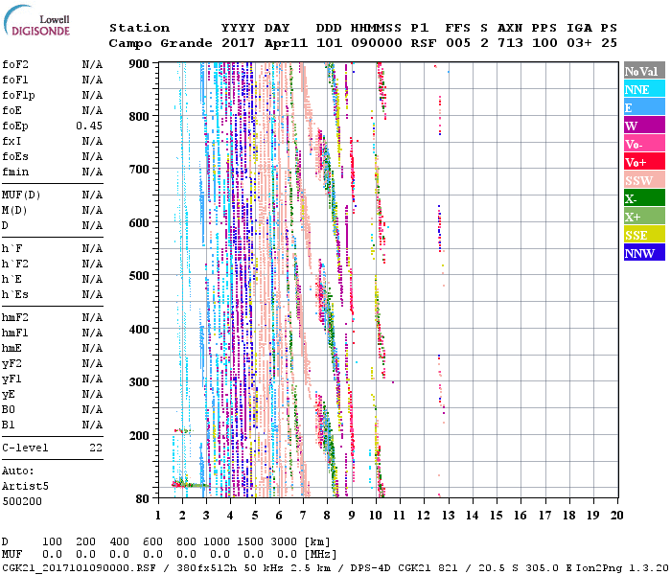
Task: Click the 20 MHz frequency axis label
Action: pos(616,516)
